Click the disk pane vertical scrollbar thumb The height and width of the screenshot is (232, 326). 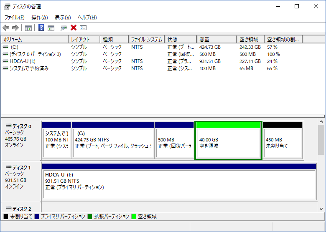pos(321,140)
